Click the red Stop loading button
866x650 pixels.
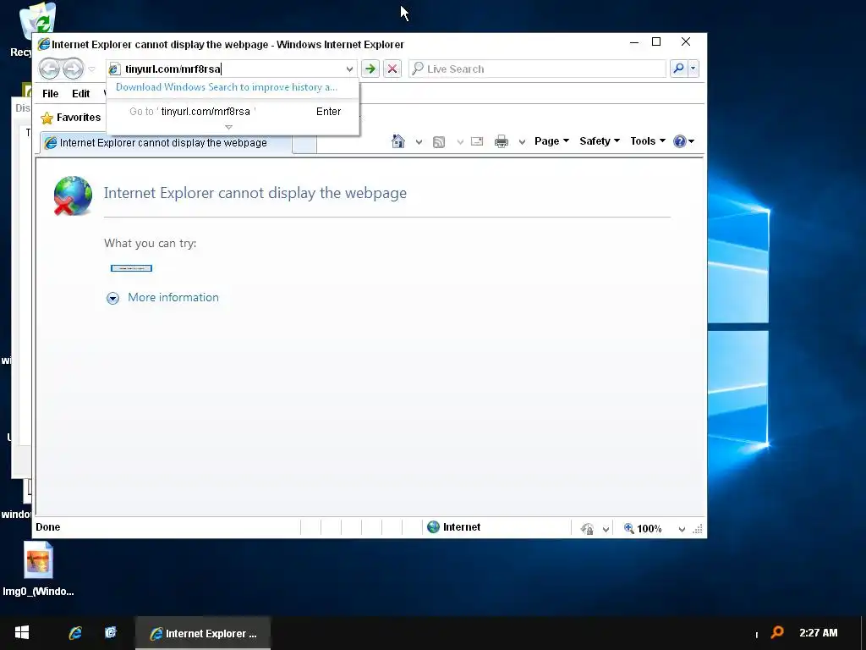tap(392, 69)
